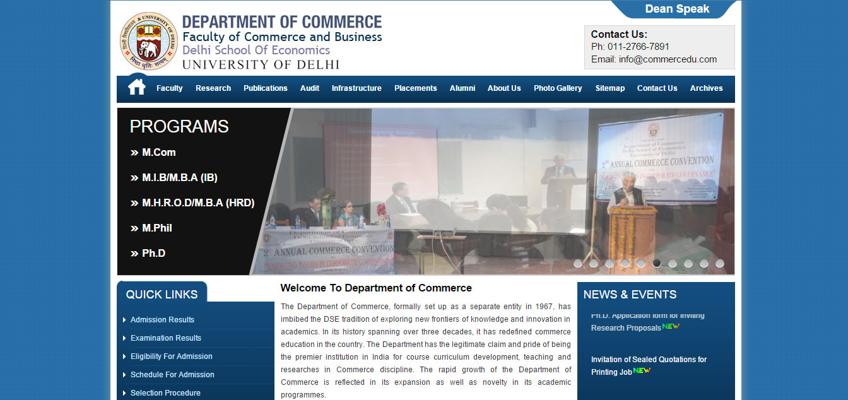Select the active dark sixth slideshow dot
848x400 pixels.
657,264
